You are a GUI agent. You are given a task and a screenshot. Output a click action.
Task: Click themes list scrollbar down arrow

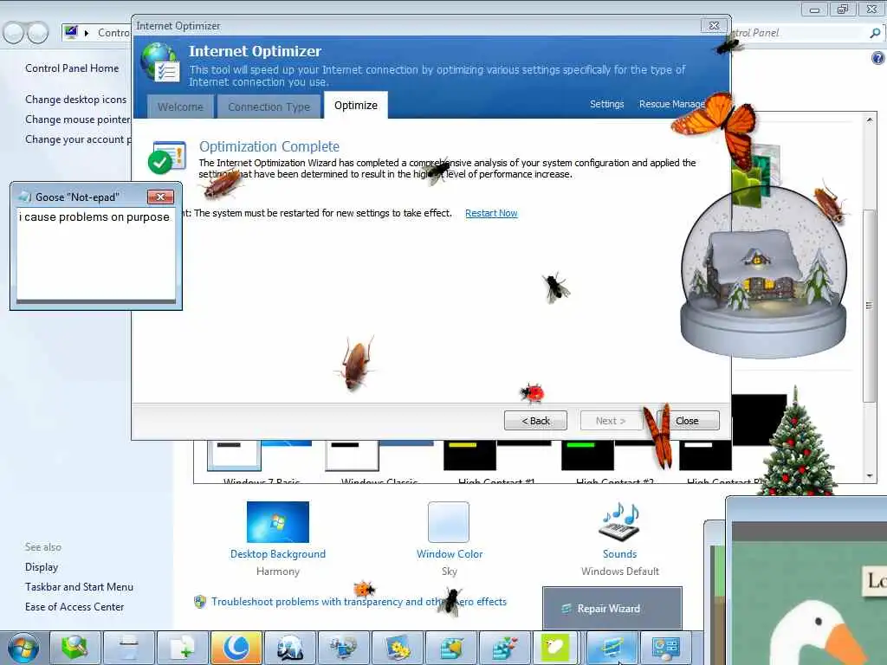pyautogui.click(x=870, y=475)
